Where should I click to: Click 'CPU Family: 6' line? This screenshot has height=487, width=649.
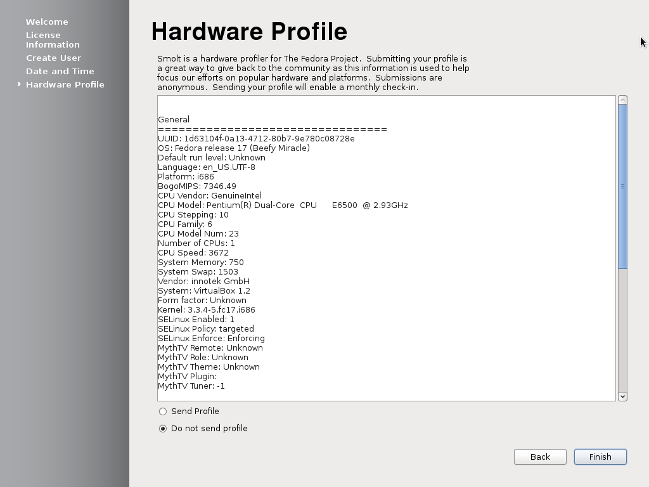[185, 224]
